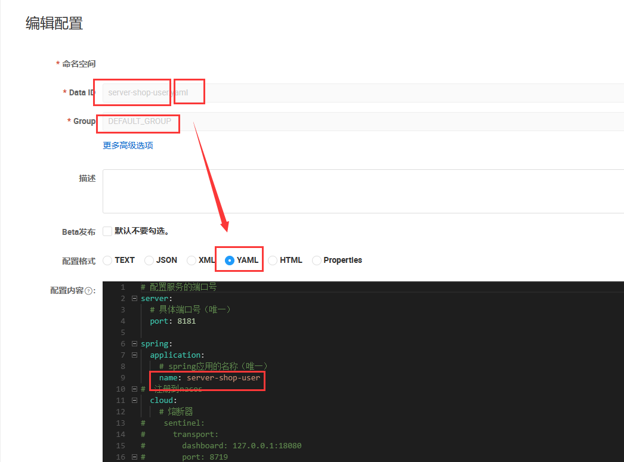
Task: Click into the 描述 text area
Action: click(363, 191)
